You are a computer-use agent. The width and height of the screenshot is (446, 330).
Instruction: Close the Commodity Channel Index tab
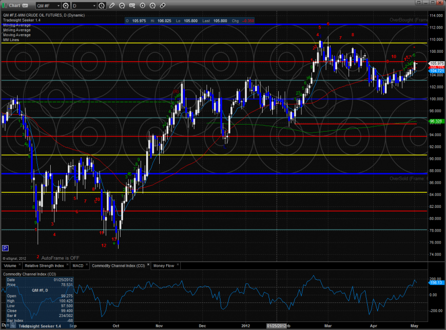pyautogui.click(x=148, y=265)
